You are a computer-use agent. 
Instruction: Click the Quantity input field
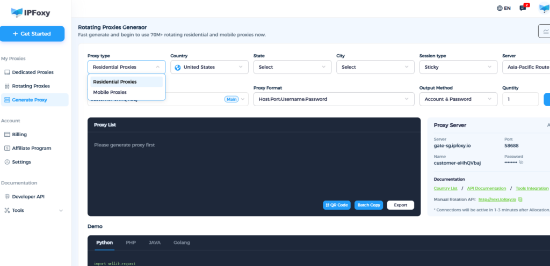(x=520, y=99)
